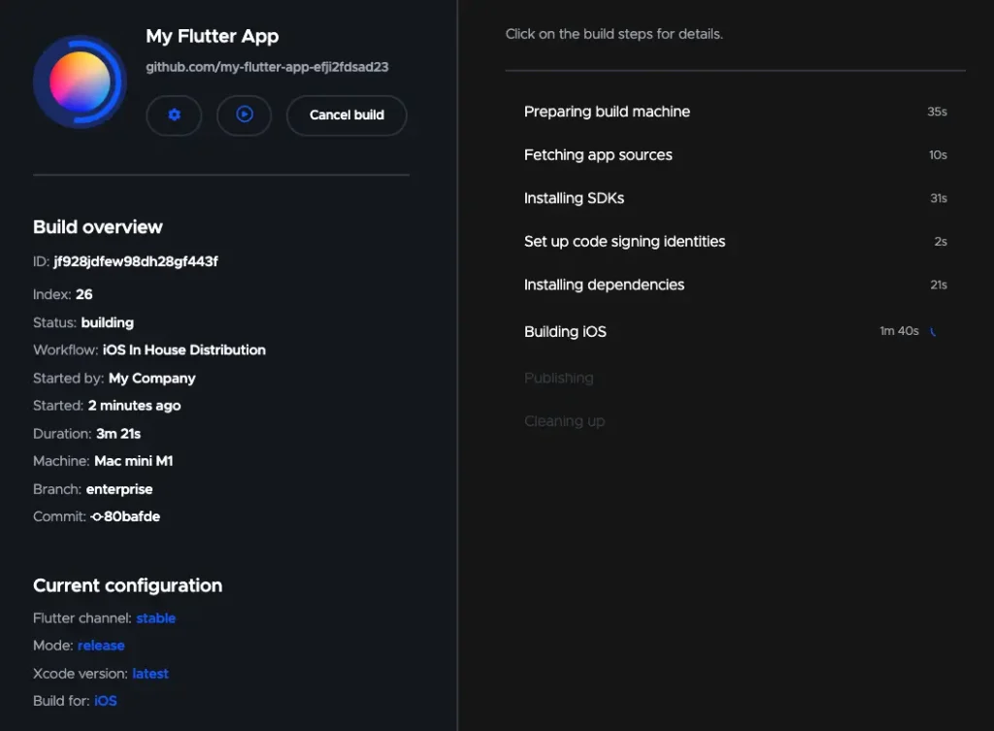Click the Building iOS progress spinner
The width and height of the screenshot is (994, 731).
(934, 332)
